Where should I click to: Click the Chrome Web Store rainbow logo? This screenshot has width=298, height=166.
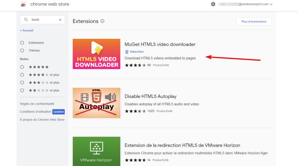(24, 4)
